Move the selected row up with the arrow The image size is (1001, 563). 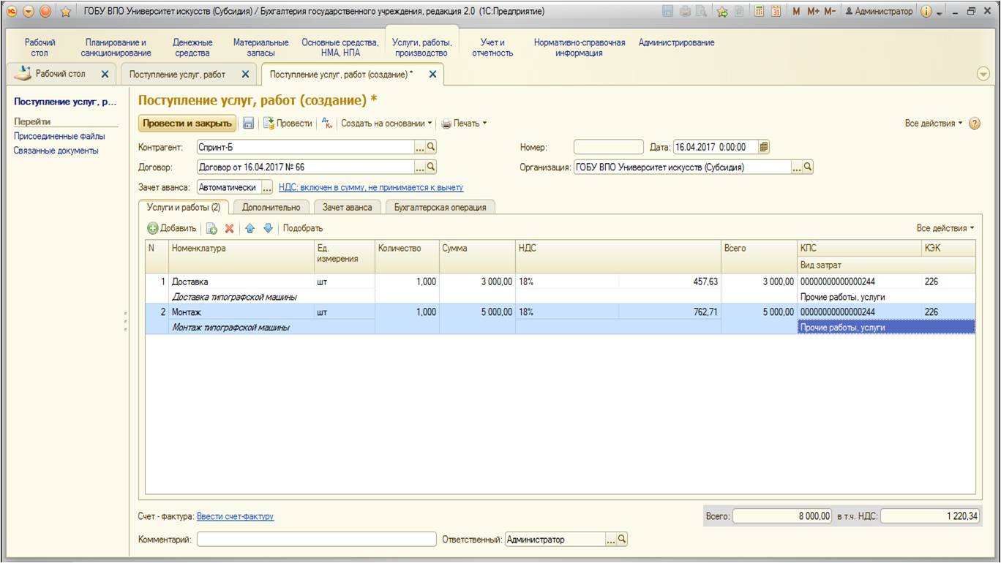pos(250,228)
